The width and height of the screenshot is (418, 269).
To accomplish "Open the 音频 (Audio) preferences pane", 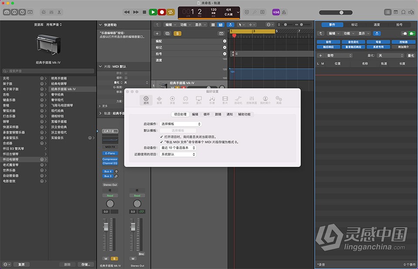I will point(159,100).
